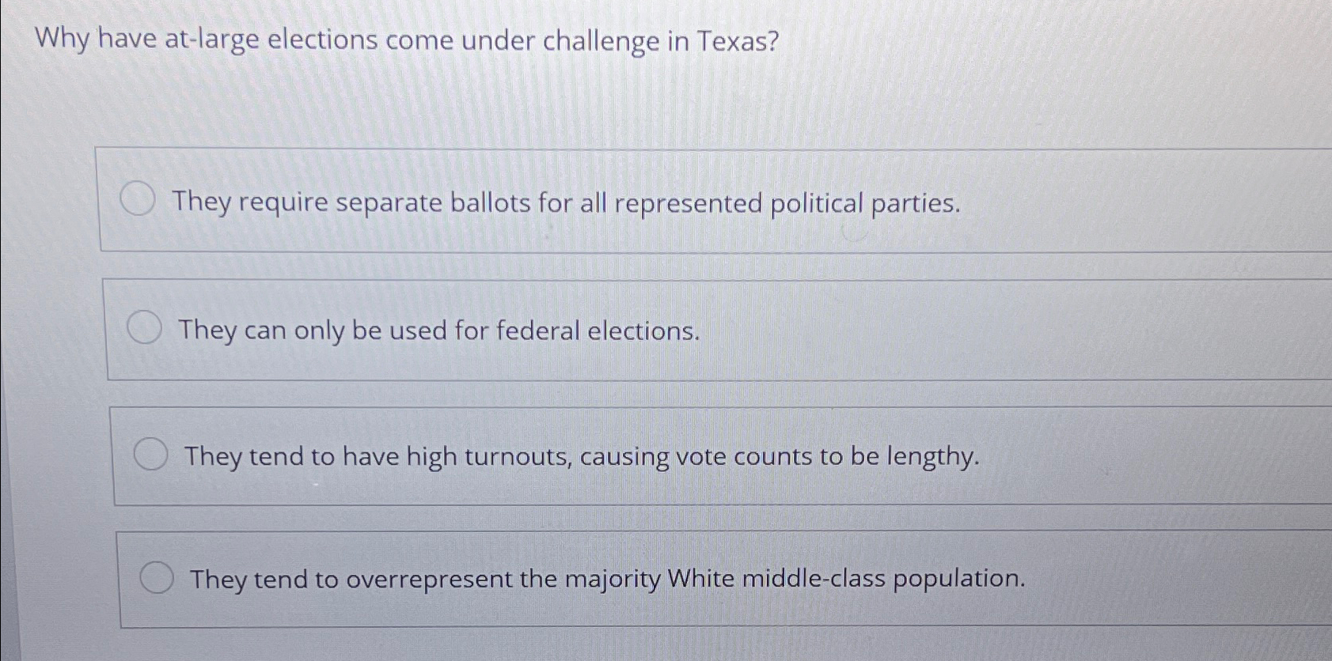Choose 'They can only be used for federal elections'
Image resolution: width=1332 pixels, height=661 pixels.
438,330
